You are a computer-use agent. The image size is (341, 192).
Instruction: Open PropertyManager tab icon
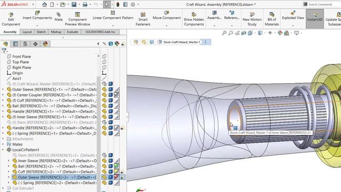(x=15, y=44)
